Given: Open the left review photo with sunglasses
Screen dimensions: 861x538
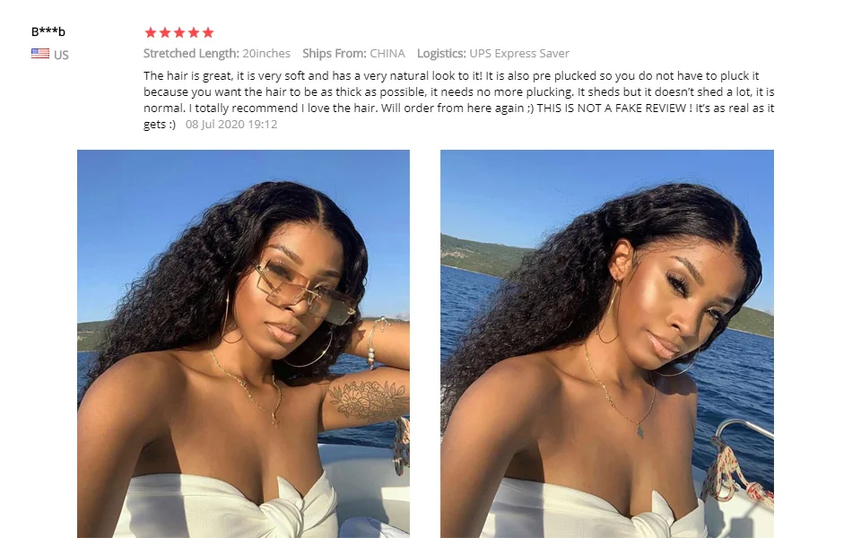Looking at the screenshot, I should (x=243, y=343).
